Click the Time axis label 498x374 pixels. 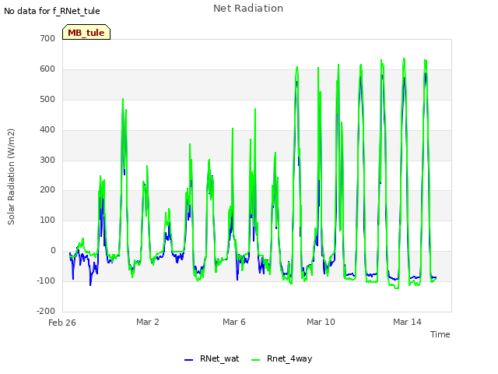tap(440, 334)
